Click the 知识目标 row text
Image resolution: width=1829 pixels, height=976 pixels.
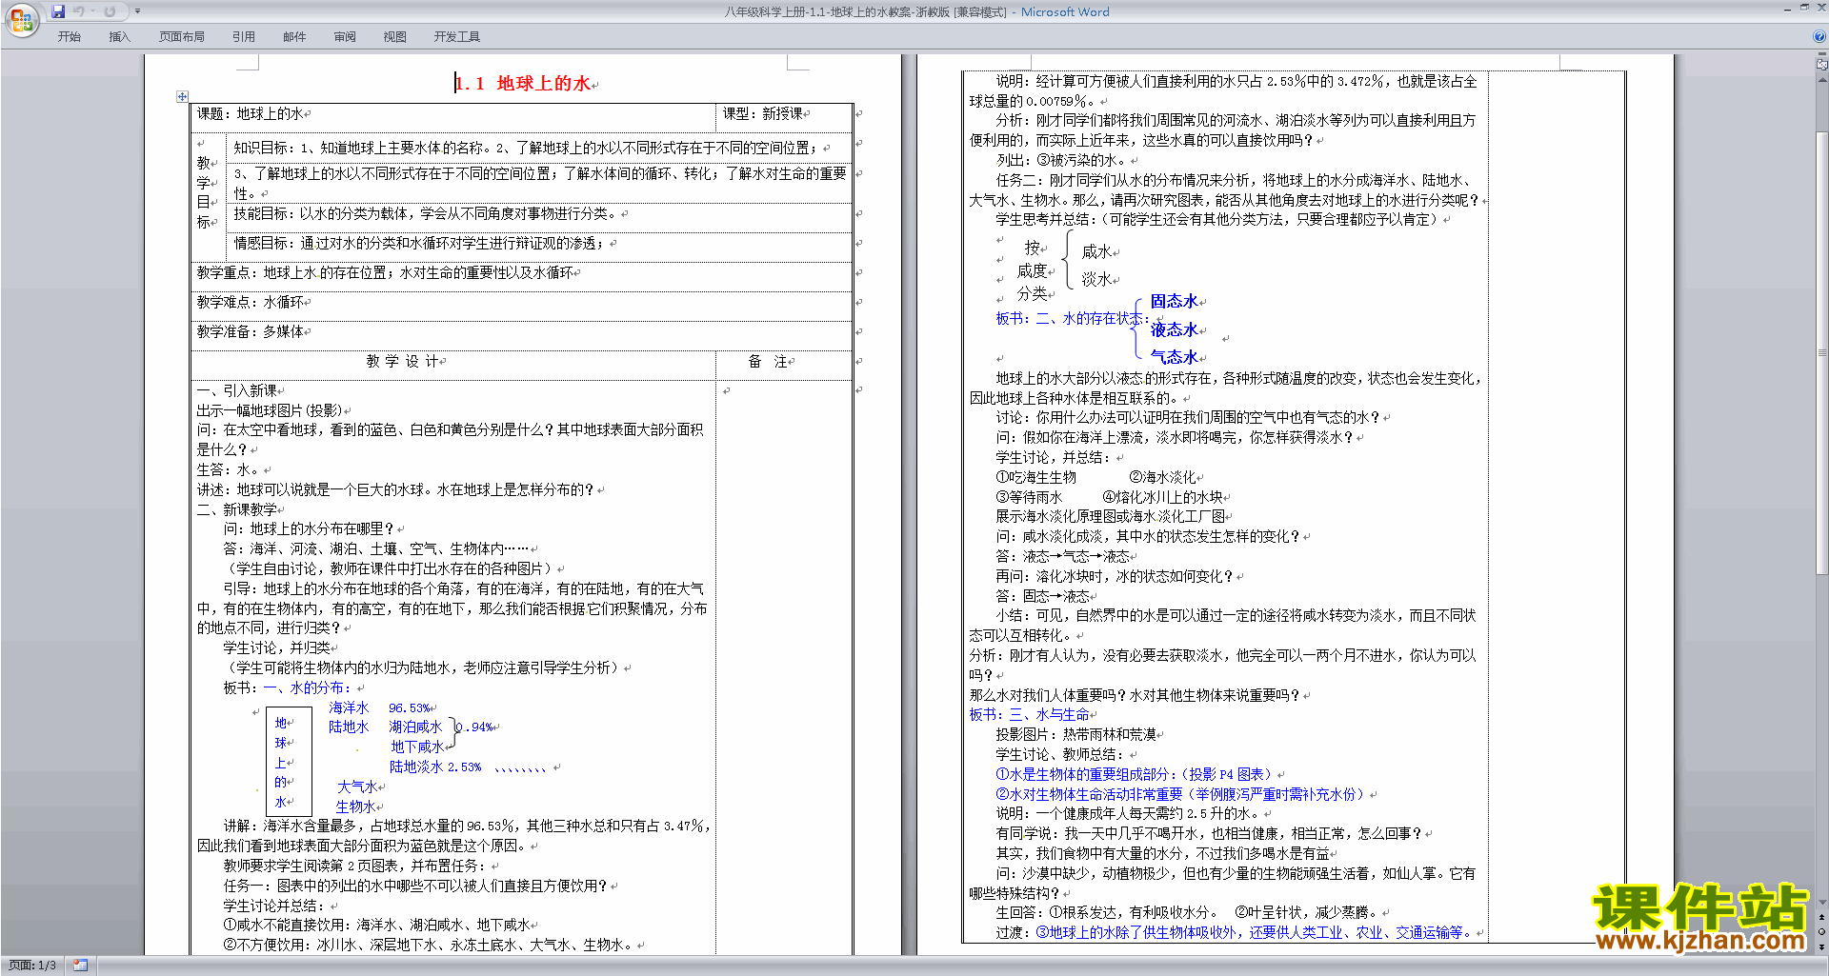tap(526, 149)
